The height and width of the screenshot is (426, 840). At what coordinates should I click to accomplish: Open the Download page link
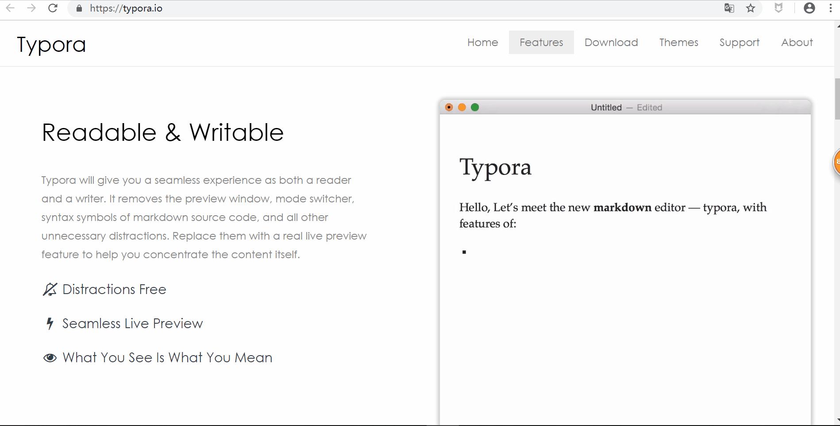611,43
